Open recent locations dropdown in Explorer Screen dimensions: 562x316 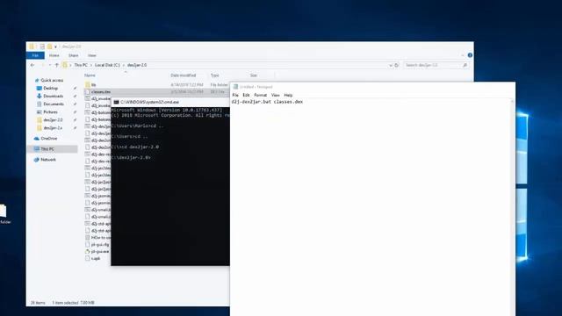pos(50,65)
